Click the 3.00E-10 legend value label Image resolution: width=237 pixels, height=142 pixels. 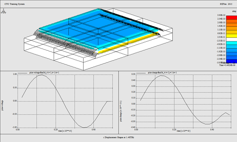click(221, 15)
